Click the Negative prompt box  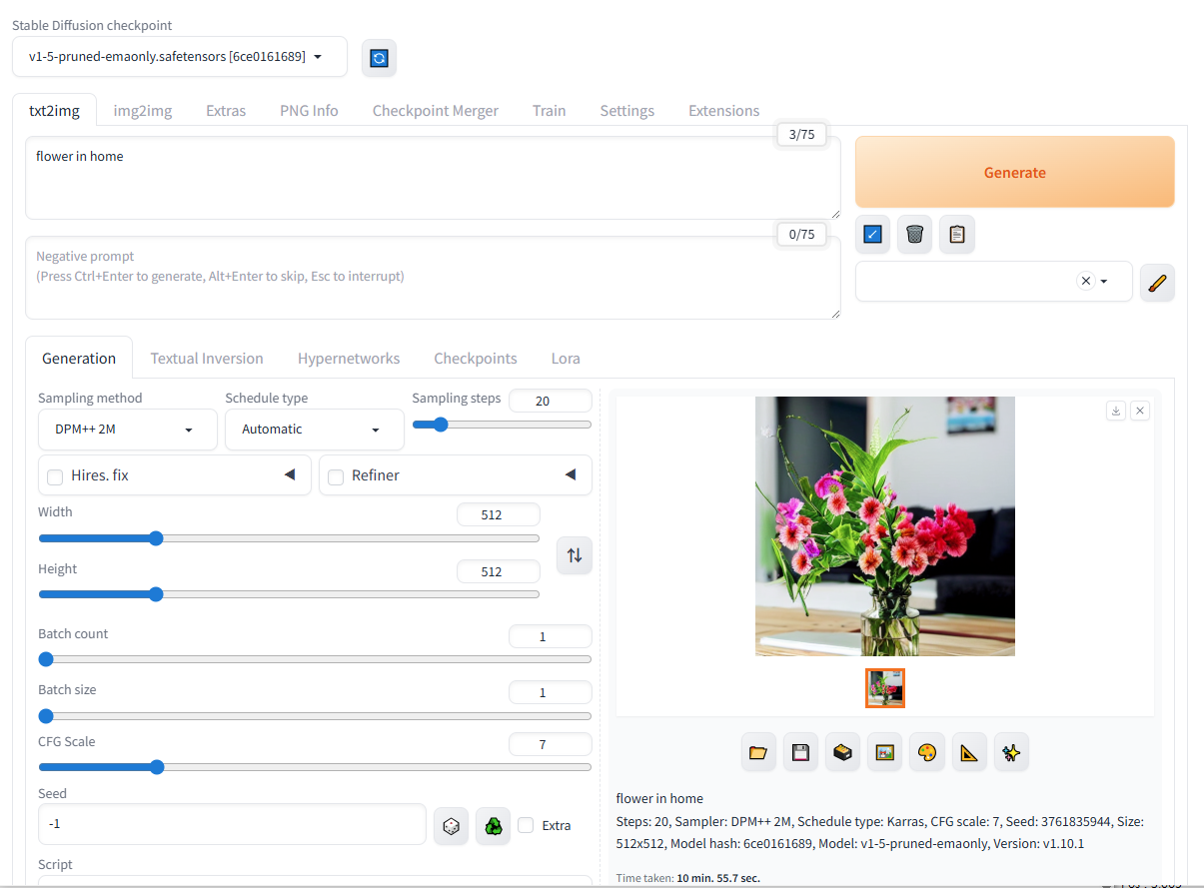(x=433, y=278)
